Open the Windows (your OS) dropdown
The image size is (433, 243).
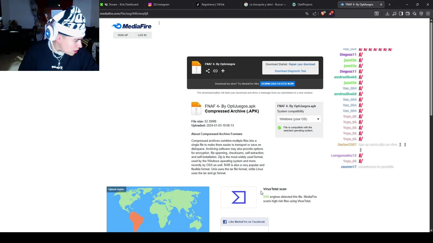click(x=299, y=119)
